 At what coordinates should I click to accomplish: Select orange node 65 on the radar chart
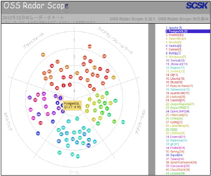pyautogui.click(x=49, y=71)
